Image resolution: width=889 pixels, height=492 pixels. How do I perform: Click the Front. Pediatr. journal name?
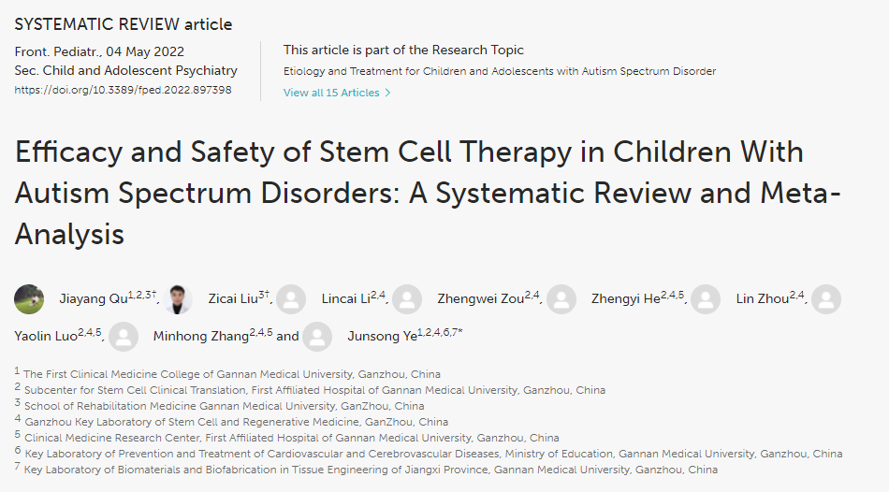pyautogui.click(x=52, y=51)
